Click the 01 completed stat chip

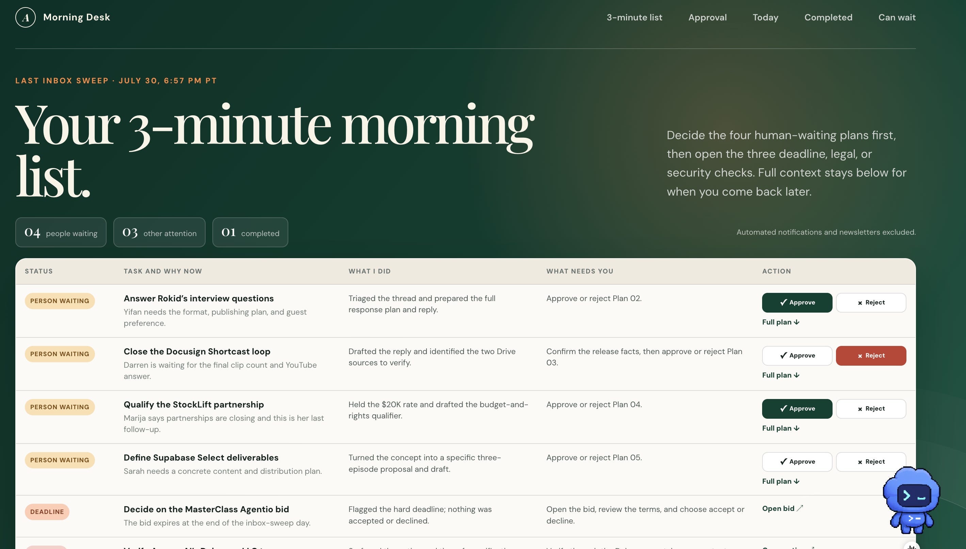pyautogui.click(x=250, y=232)
